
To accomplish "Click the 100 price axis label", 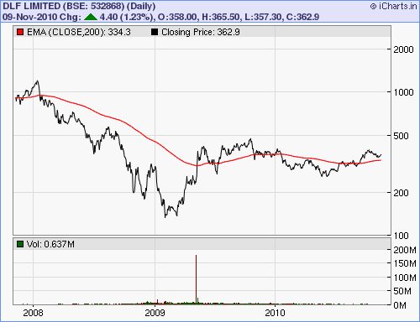I will (401, 236).
